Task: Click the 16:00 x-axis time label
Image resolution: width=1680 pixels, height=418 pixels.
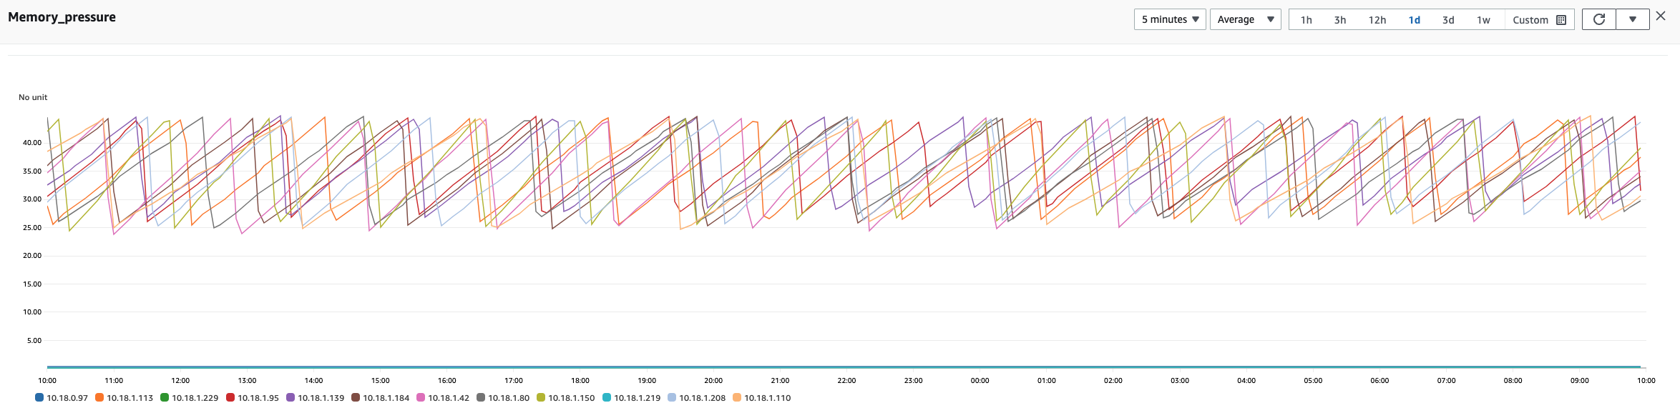Action: (447, 381)
